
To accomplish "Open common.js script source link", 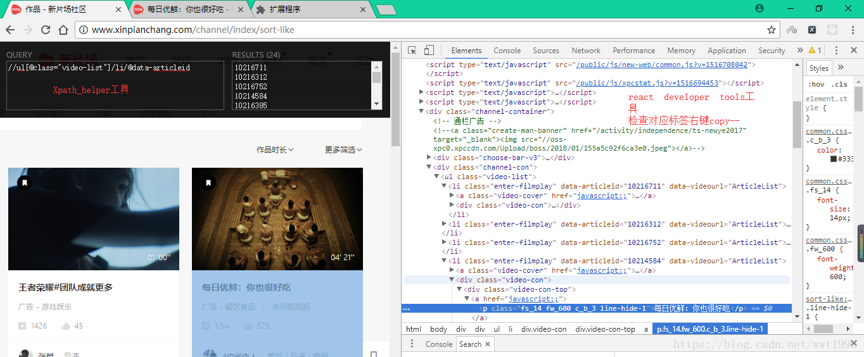I will (x=663, y=65).
